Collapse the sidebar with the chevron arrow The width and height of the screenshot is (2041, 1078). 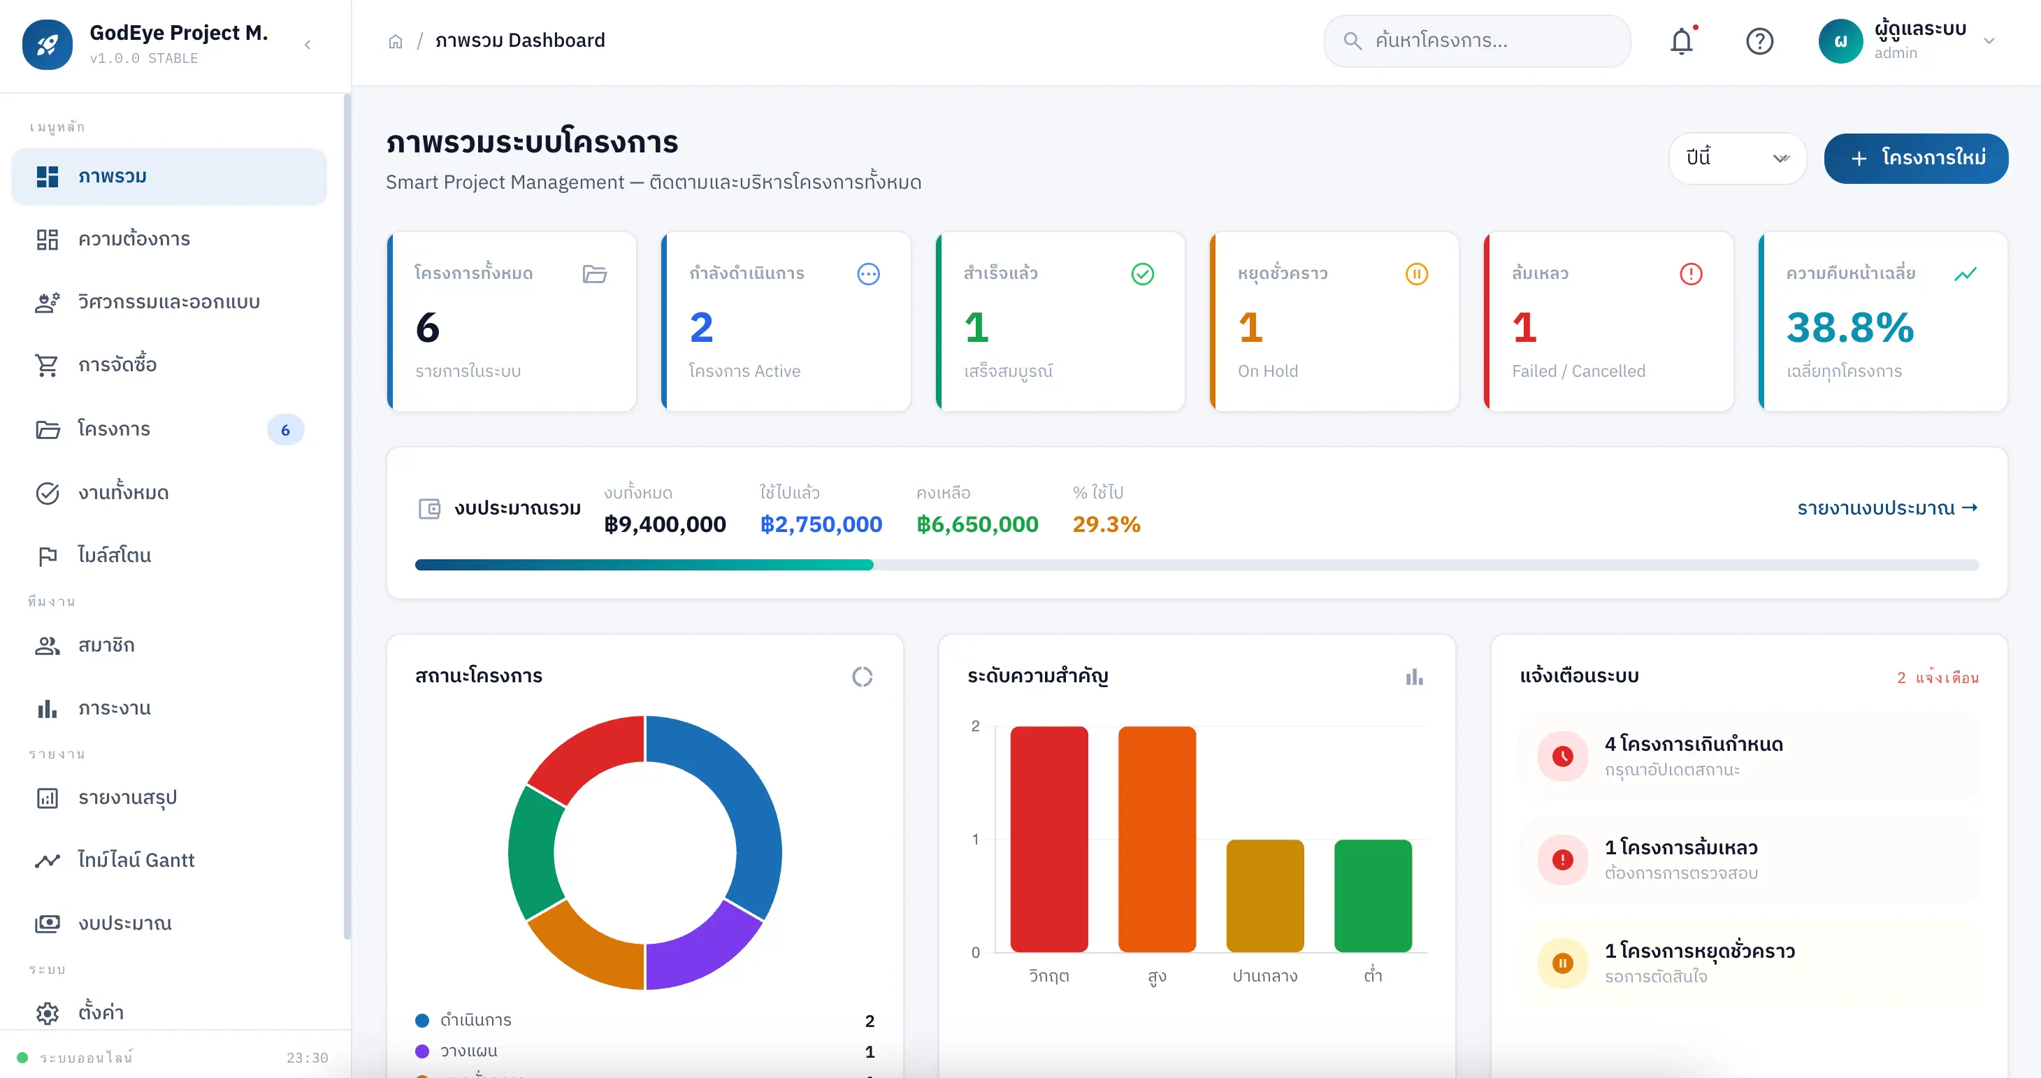click(308, 44)
